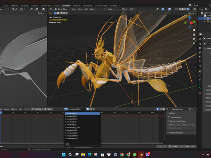Select ArmatureFly_idle from action list
This screenshot has width=211, height=158.
pos(82,127)
